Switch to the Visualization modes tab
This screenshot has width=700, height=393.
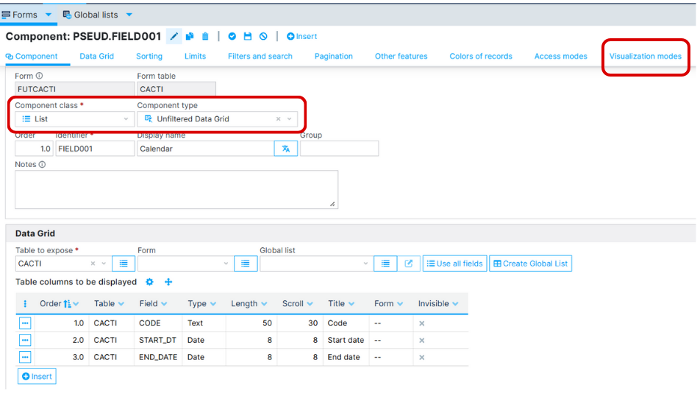pyautogui.click(x=645, y=56)
